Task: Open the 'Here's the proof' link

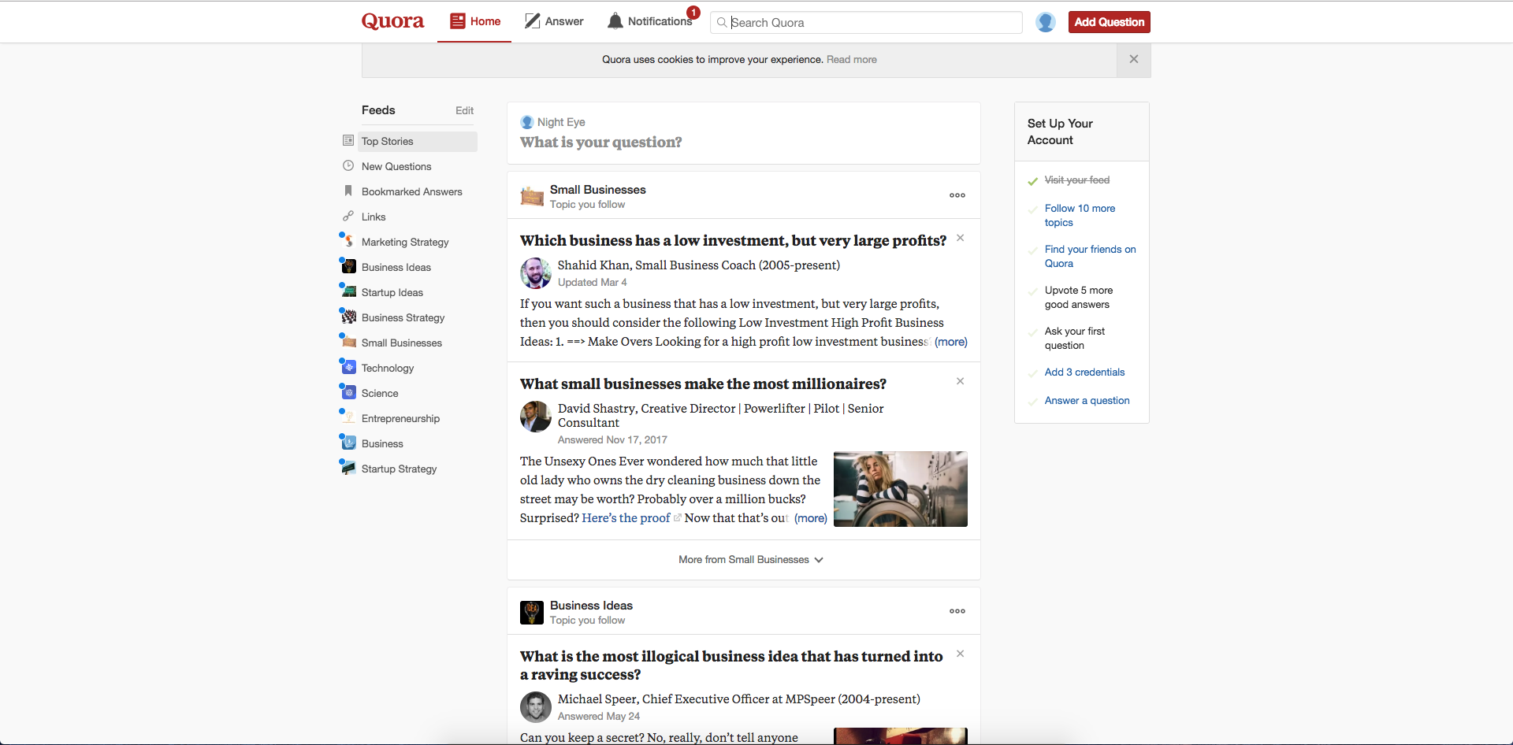Action: (626, 517)
